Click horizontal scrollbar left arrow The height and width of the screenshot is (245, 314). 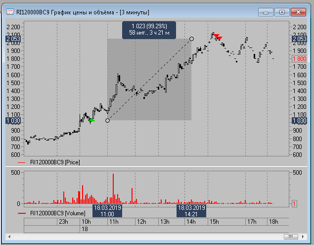pos(28,236)
